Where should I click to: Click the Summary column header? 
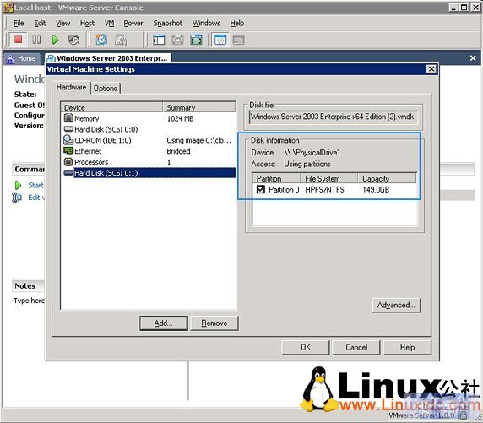coord(199,107)
